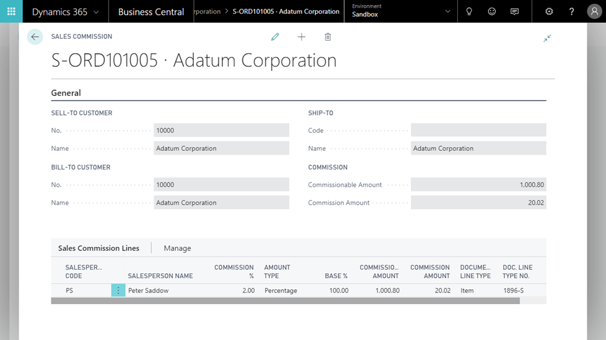Image resolution: width=606 pixels, height=340 pixels.
Task: Click the Document Line Type column header
Action: (475, 271)
